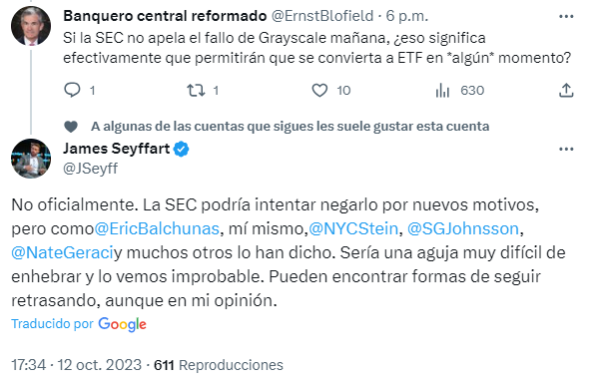
Task: Click the 6 p.m. tweet timestamp
Action: click(407, 16)
